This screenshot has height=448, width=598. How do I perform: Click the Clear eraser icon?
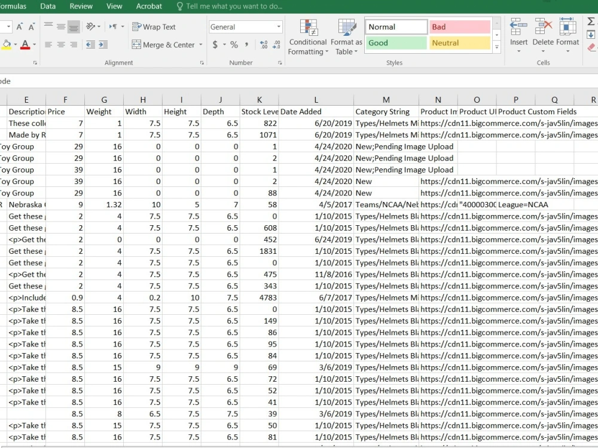point(592,47)
